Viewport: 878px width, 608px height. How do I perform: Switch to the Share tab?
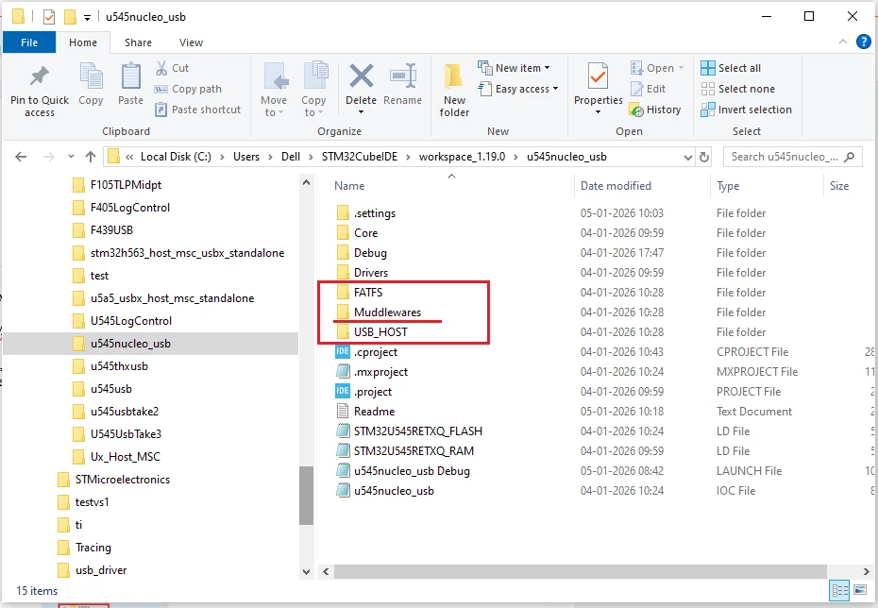[x=138, y=42]
